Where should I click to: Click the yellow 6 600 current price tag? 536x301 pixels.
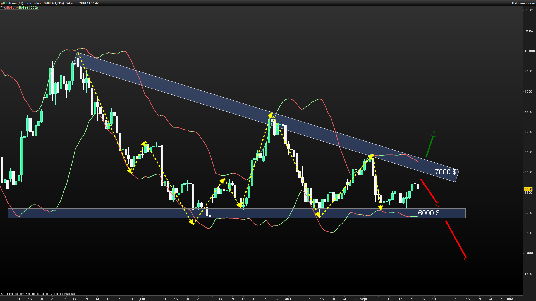coord(528,189)
